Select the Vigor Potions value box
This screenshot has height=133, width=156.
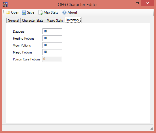point(52,45)
